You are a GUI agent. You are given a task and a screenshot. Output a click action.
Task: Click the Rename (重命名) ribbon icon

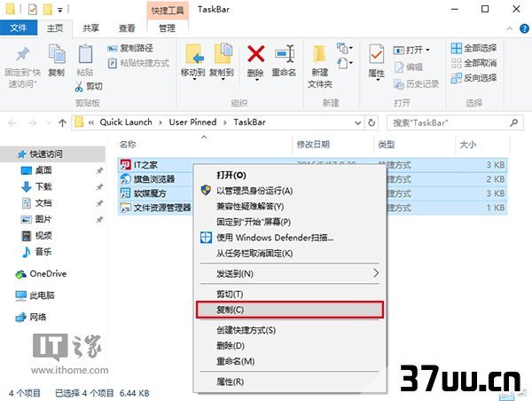[x=285, y=54]
